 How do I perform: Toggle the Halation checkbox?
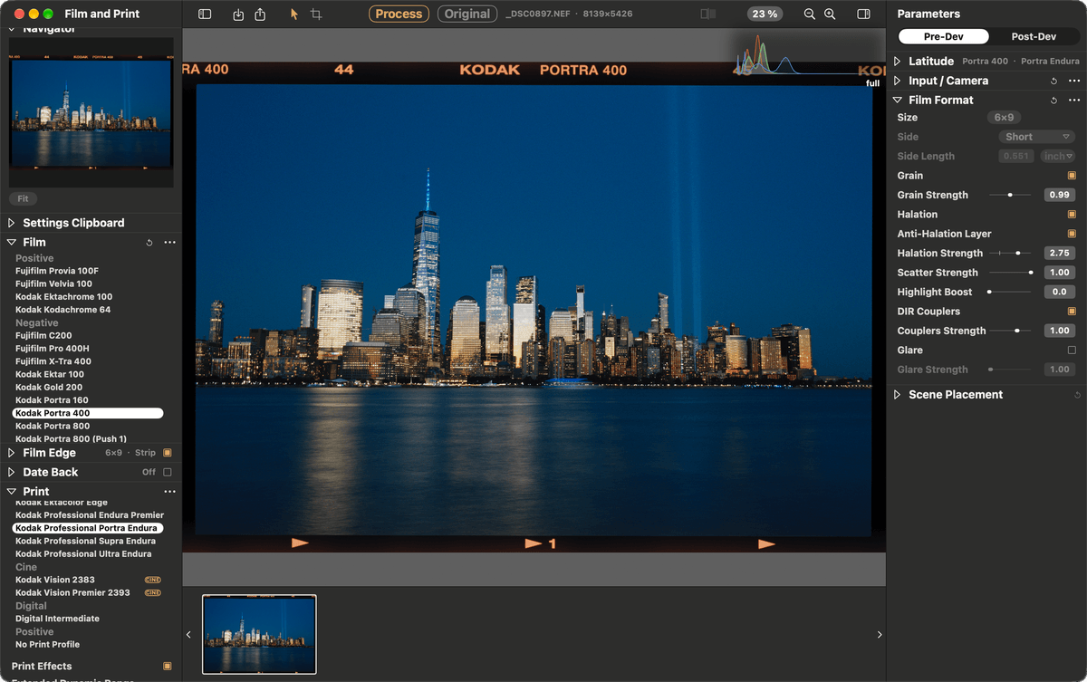[x=1072, y=215]
